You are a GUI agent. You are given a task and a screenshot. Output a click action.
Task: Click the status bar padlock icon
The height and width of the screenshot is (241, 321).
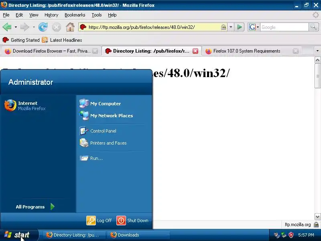tap(316, 225)
